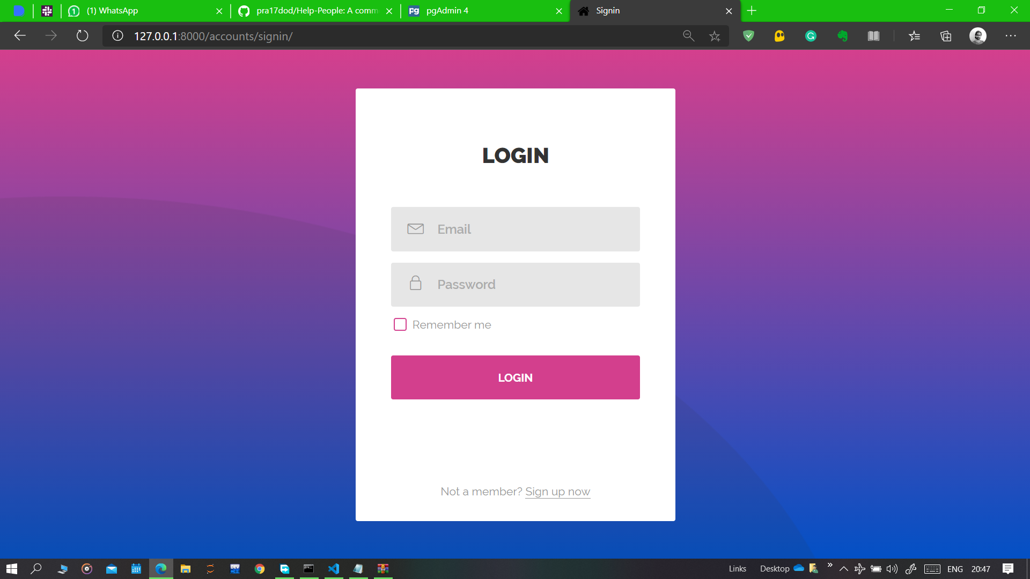Check the Remember me checkbox
1030x579 pixels.
pos(400,324)
